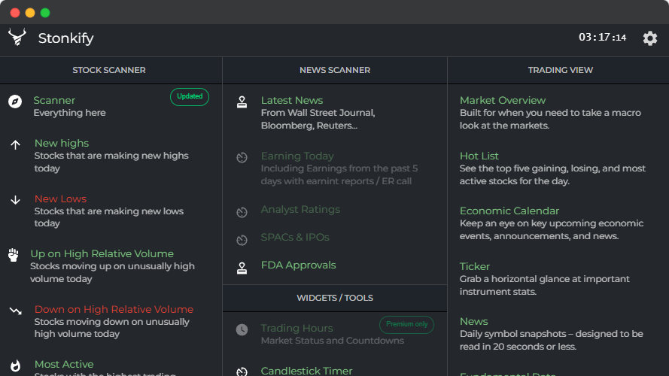Open the New Lows scanner
The height and width of the screenshot is (376, 669).
click(x=60, y=199)
